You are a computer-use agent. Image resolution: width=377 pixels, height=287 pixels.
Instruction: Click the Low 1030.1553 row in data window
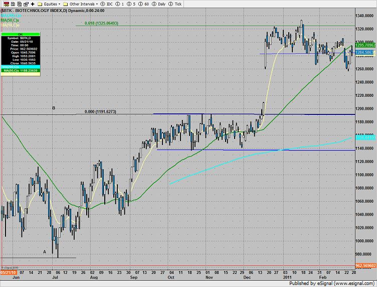point(21,60)
